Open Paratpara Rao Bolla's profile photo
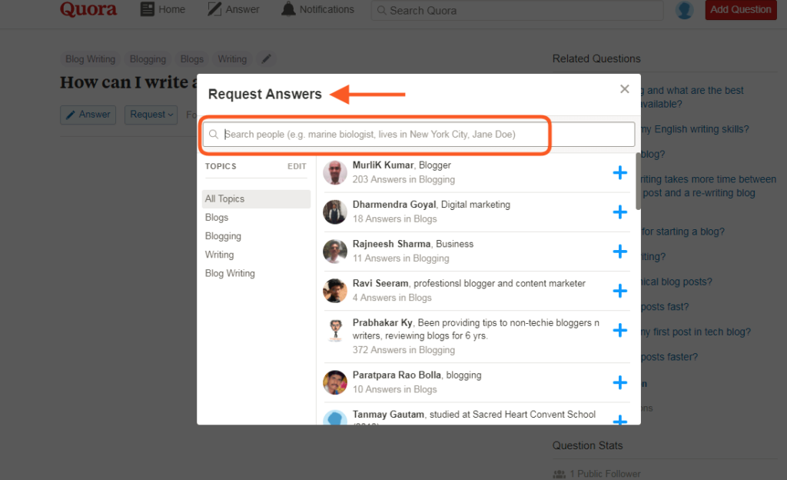The width and height of the screenshot is (787, 480). (335, 382)
